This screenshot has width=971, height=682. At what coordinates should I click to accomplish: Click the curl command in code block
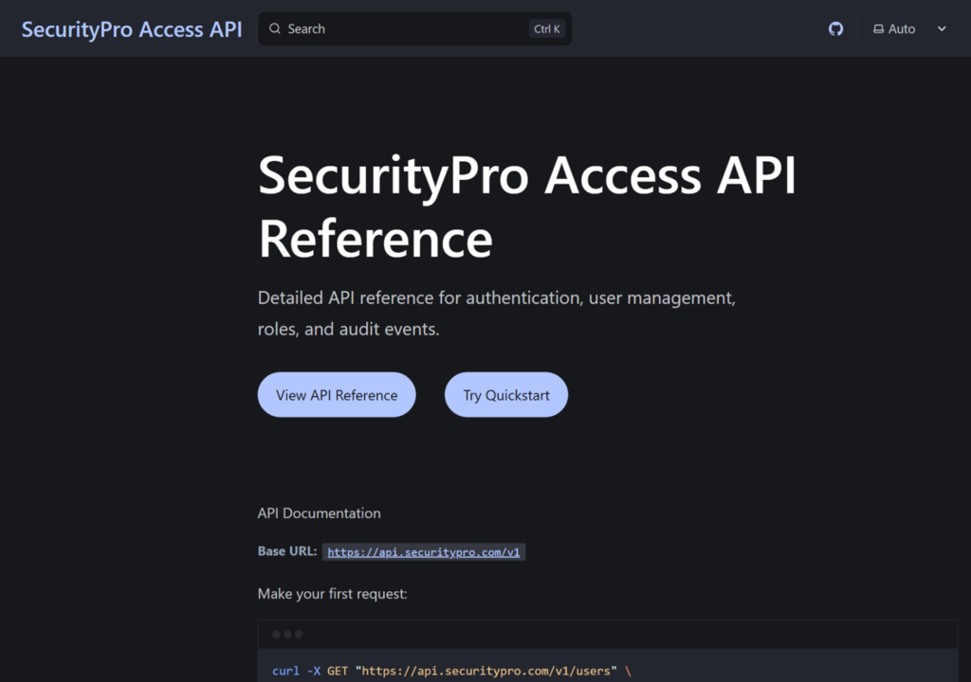click(285, 672)
